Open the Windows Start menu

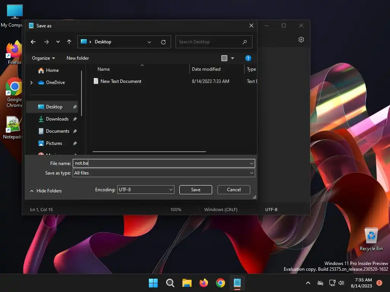[x=153, y=283]
